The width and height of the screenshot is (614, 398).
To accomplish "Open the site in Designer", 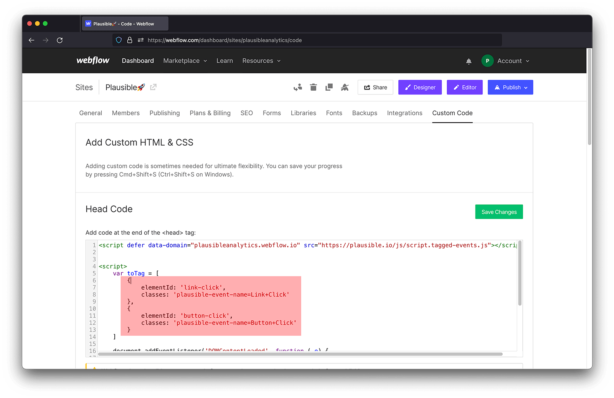I will coord(420,87).
